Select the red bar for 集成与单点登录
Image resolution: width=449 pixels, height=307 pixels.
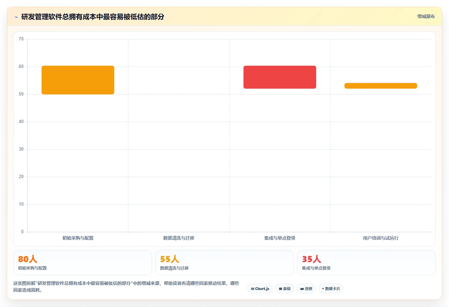(x=280, y=77)
